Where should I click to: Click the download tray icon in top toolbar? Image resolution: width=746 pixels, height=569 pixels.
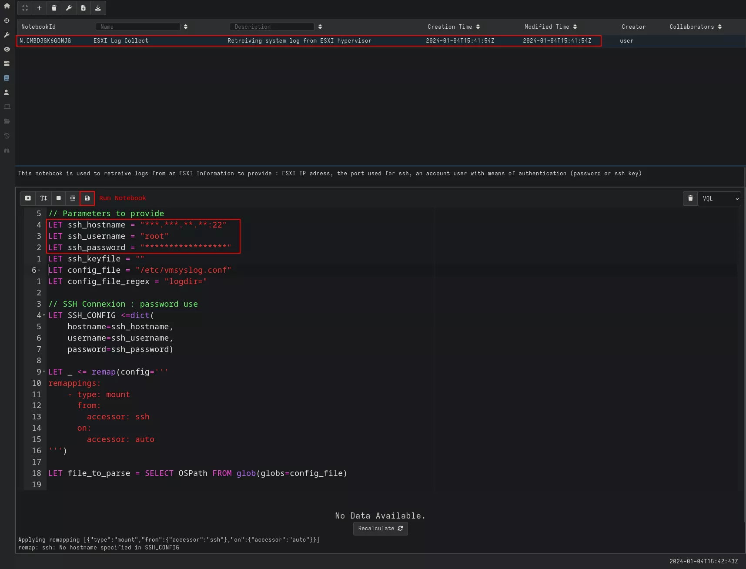pyautogui.click(x=98, y=8)
